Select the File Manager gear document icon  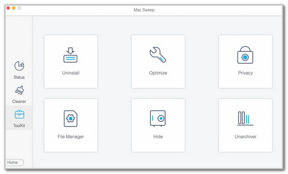pyautogui.click(x=71, y=119)
